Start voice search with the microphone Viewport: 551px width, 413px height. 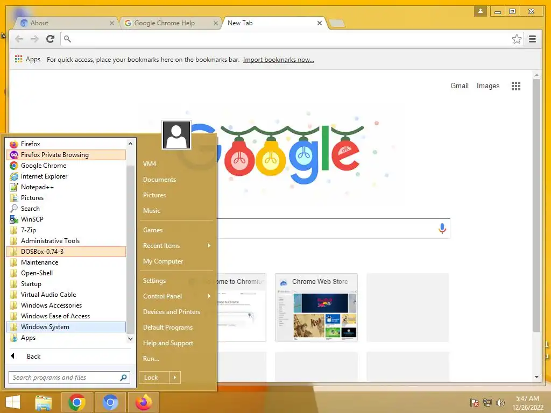(x=442, y=229)
